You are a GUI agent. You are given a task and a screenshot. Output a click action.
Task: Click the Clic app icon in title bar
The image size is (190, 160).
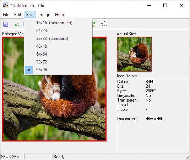point(6,5)
